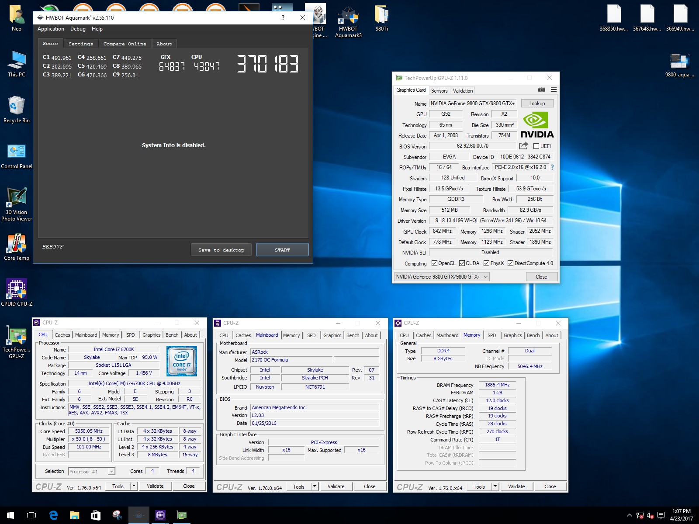Toggle the UEFI checkbox in GPU-Z
The width and height of the screenshot is (699, 524).
pyautogui.click(x=536, y=146)
